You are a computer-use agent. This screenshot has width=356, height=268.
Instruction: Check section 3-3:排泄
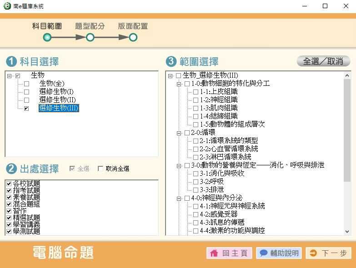pyautogui.click(x=196, y=190)
